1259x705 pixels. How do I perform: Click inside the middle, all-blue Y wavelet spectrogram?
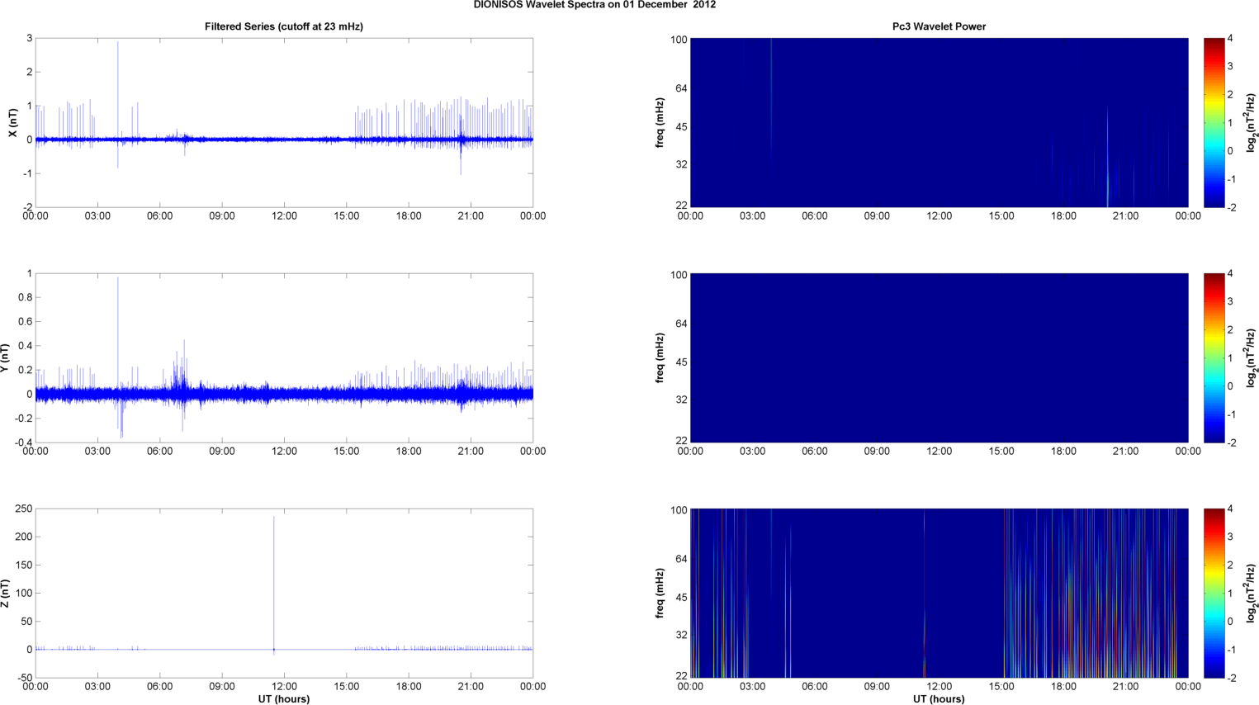click(939, 357)
